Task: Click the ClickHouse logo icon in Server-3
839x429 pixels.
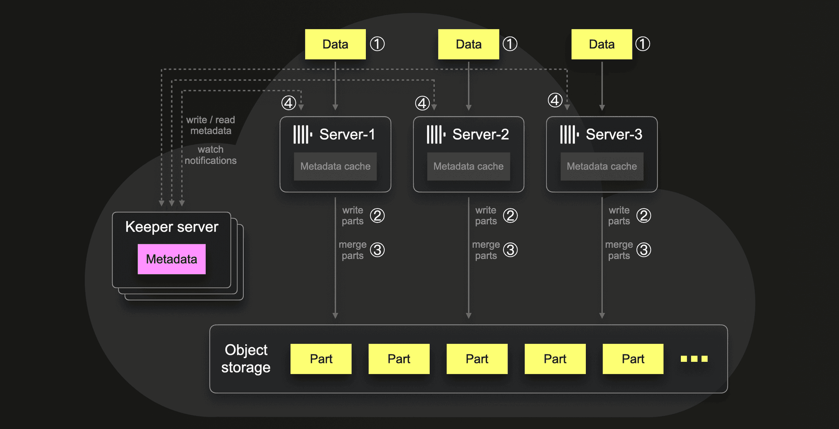Action: [x=569, y=134]
